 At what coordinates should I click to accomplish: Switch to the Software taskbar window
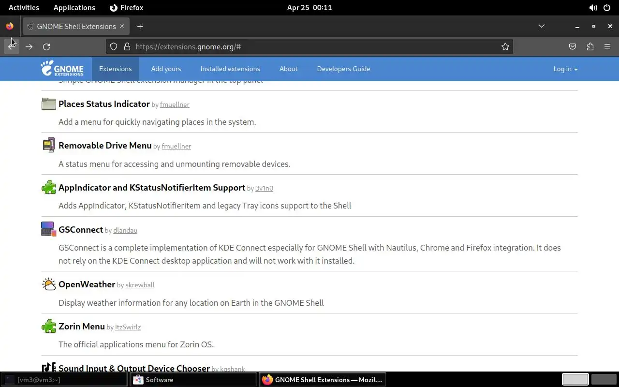pyautogui.click(x=193, y=380)
